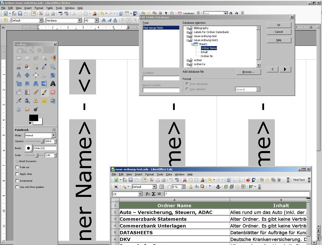
Task: Open Format menu in Calc menu bar
Action: click(x=149, y=174)
